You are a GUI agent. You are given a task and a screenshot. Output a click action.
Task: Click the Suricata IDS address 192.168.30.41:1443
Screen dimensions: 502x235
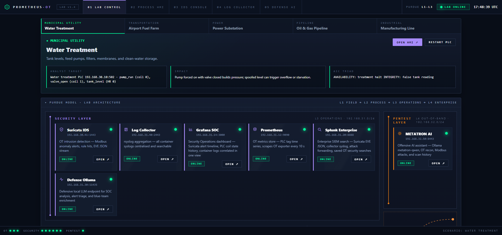coord(81,135)
